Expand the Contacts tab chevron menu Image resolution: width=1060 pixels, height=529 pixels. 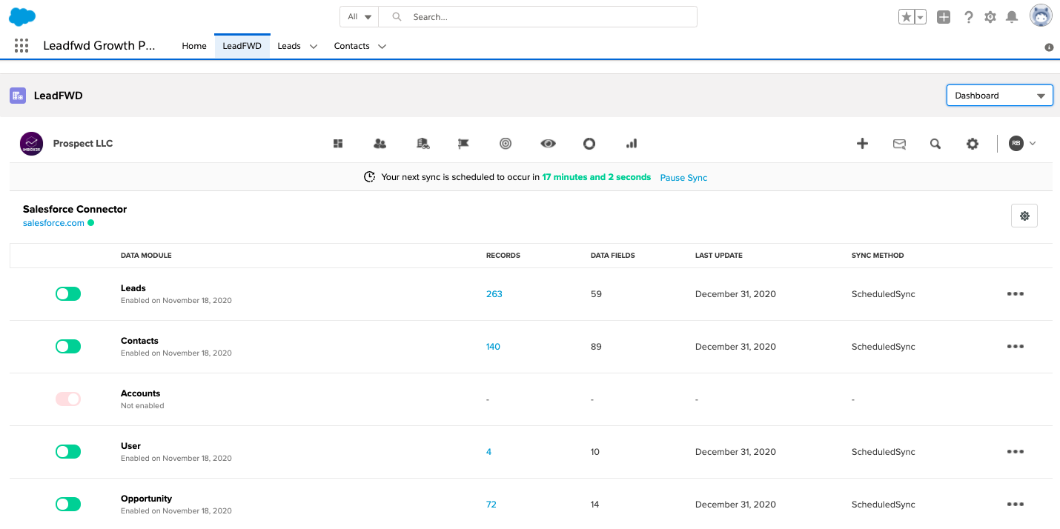(382, 47)
